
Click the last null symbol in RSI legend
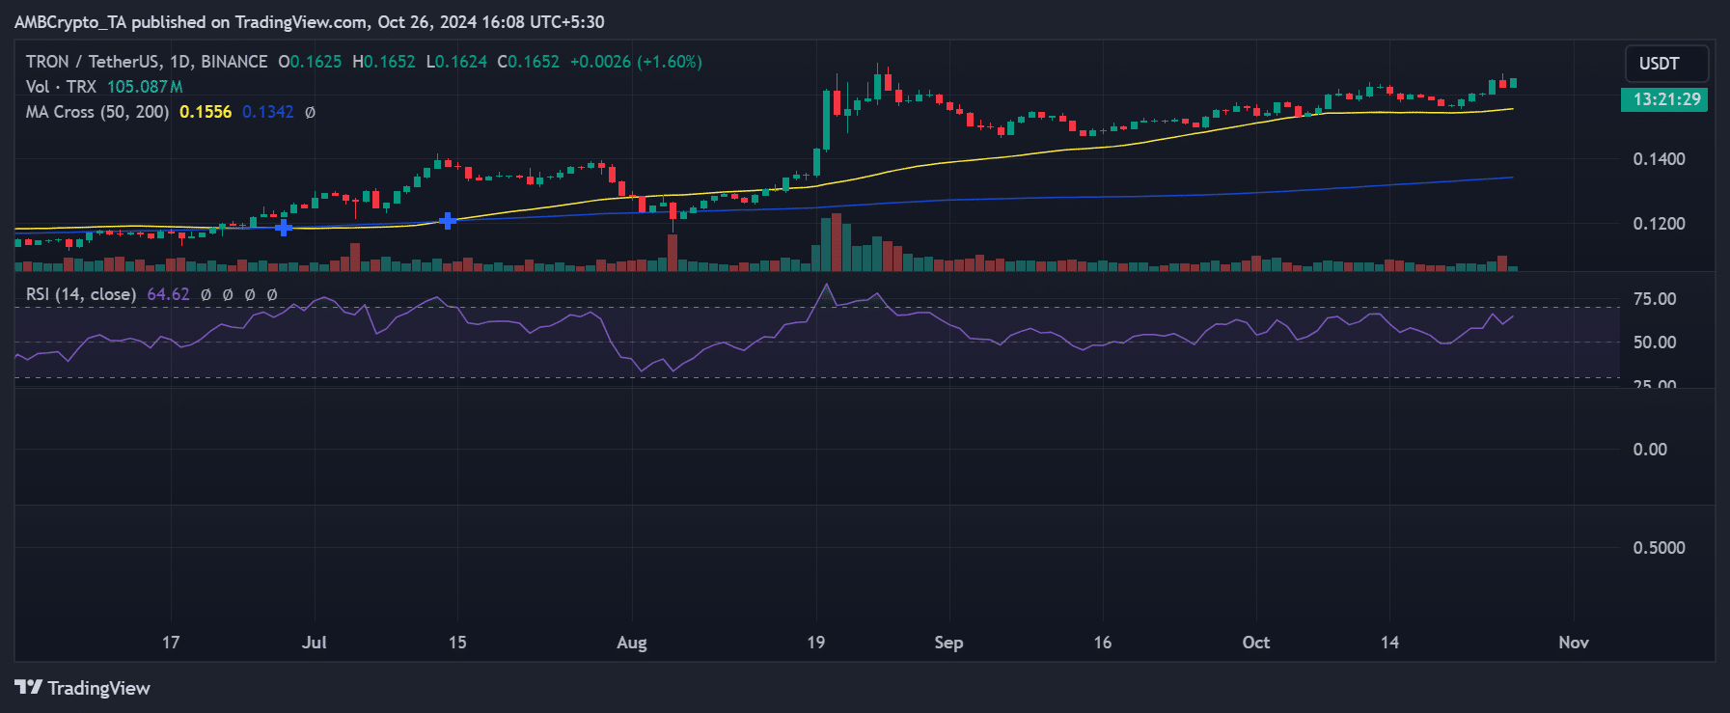coord(272,294)
